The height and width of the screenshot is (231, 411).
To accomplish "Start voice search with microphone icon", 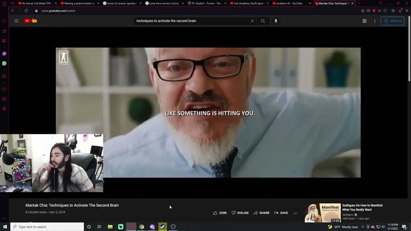I will (275, 21).
